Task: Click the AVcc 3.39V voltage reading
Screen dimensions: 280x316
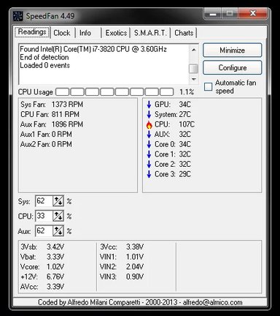Action: point(42,287)
